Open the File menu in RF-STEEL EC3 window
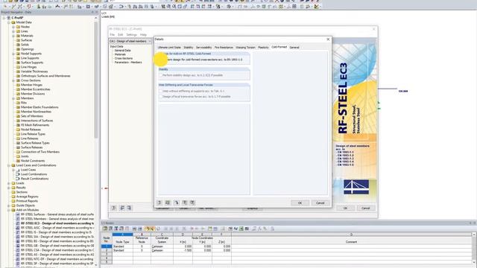 [x=113, y=35]
